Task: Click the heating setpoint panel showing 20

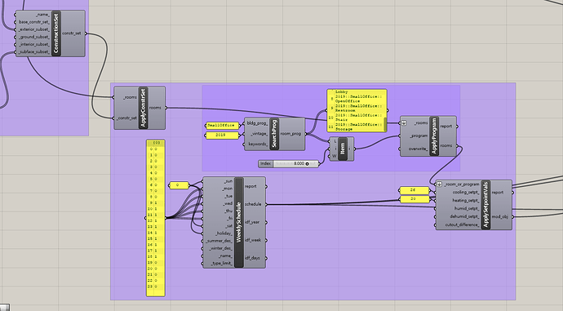Action: pyautogui.click(x=414, y=199)
